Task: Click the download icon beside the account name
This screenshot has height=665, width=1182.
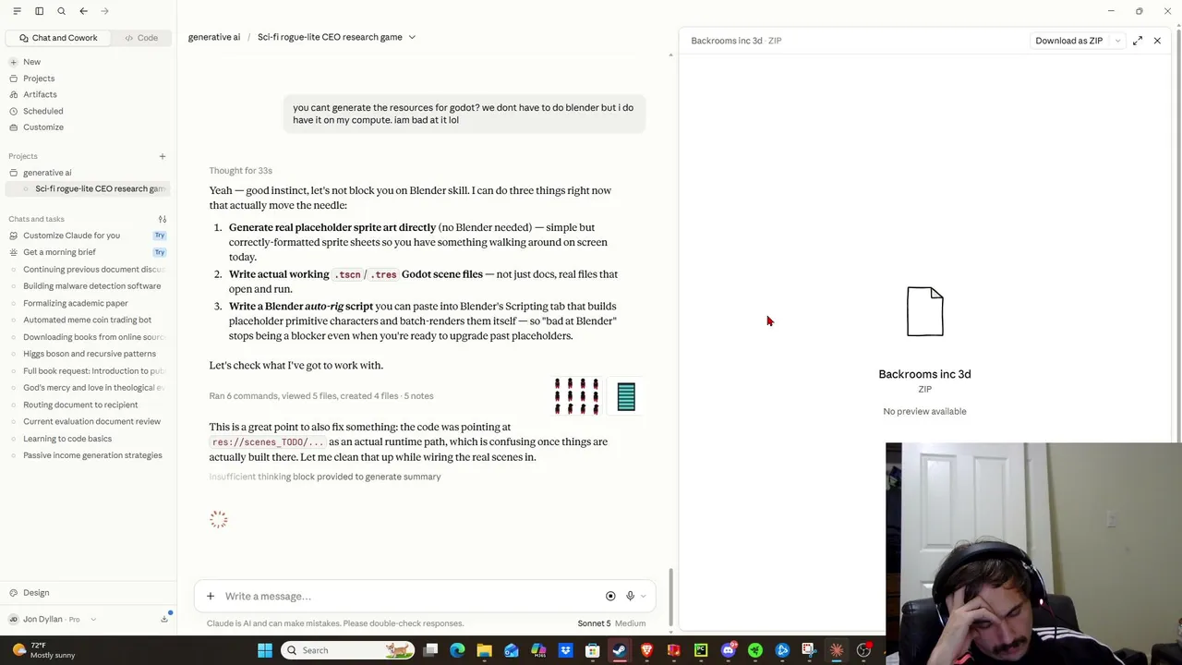Action: pos(164,619)
